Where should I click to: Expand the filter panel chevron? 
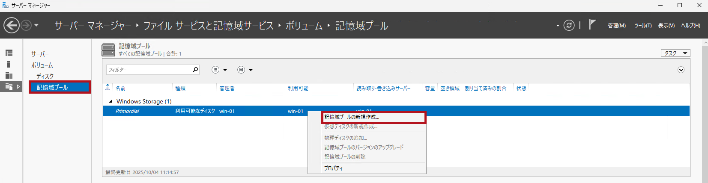click(681, 70)
